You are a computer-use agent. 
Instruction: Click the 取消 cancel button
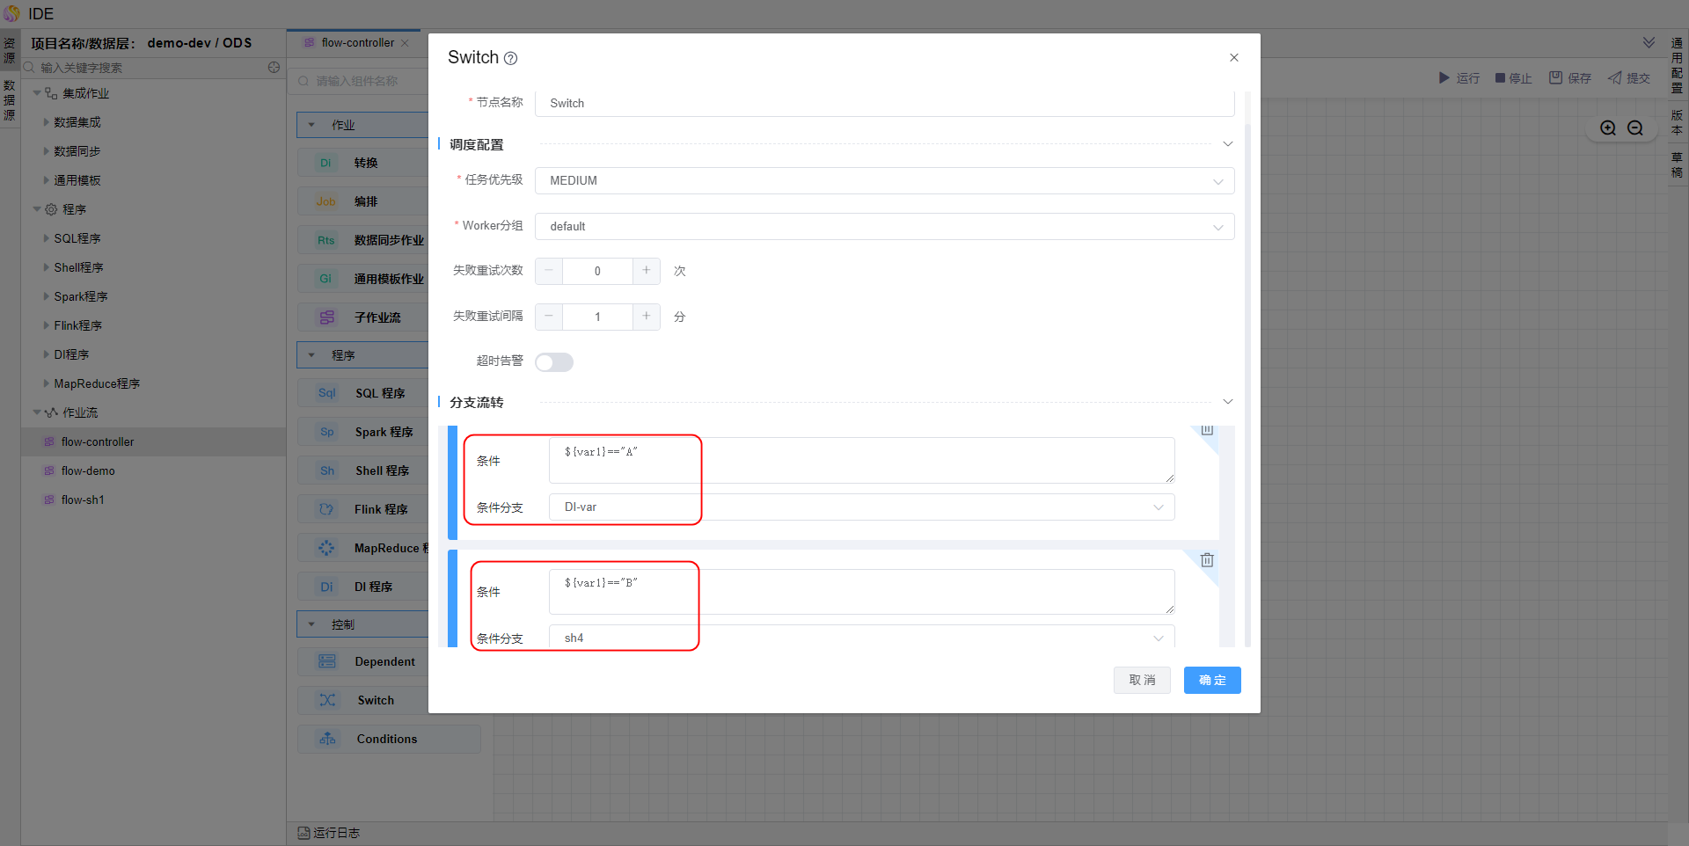pos(1142,680)
